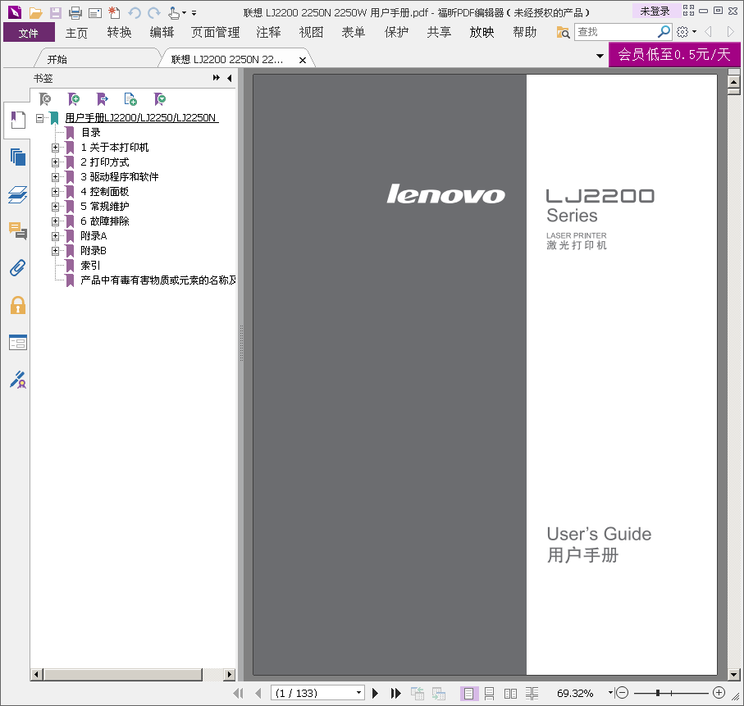
Task: Click the 会员低至0.5元/天 promo banner
Action: tap(674, 55)
